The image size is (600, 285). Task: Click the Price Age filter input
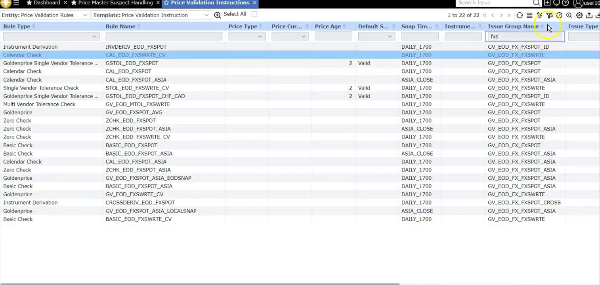(x=333, y=36)
